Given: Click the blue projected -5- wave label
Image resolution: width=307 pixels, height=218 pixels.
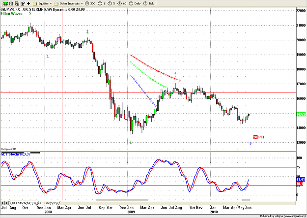Looking at the screenshot, I should tap(251, 143).
